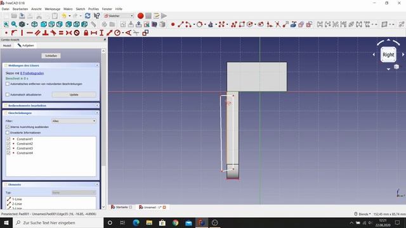Apply parallel constraint icon
This screenshot has height=228, width=406.
(38, 33)
